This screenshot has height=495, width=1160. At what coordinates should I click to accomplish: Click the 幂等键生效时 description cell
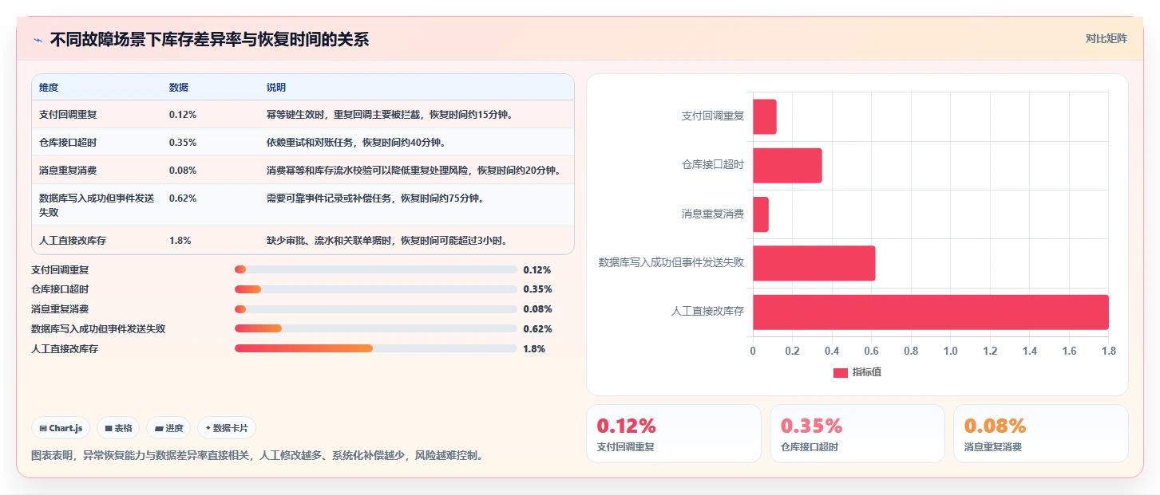pos(390,114)
